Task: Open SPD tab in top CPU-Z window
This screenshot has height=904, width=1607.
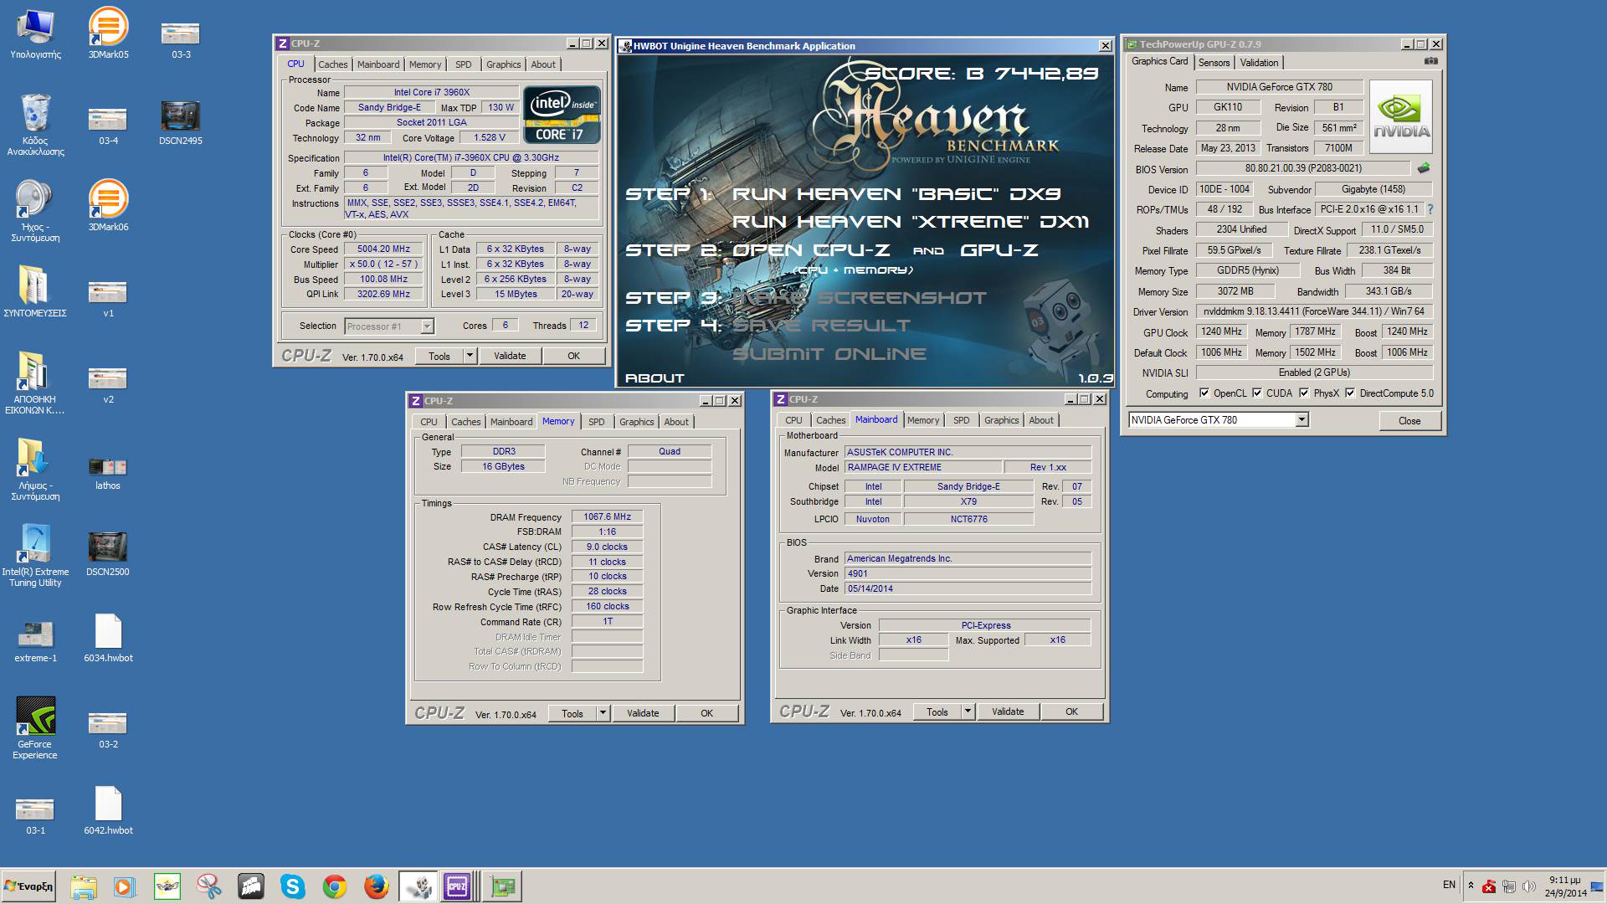Action: point(463,64)
